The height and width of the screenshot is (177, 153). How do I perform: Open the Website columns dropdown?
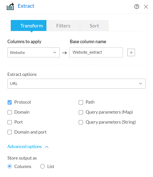tap(34, 52)
